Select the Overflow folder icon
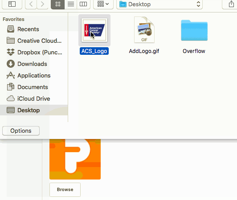 tap(194, 30)
